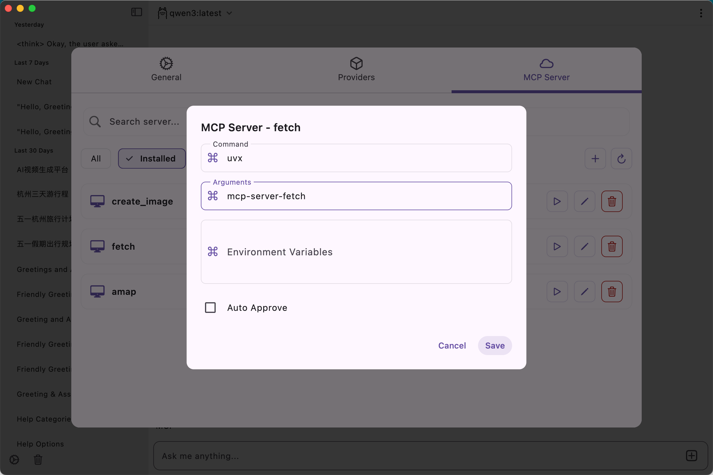Viewport: 713px width, 475px height.
Task: Click the Cancel button
Action: 452,345
